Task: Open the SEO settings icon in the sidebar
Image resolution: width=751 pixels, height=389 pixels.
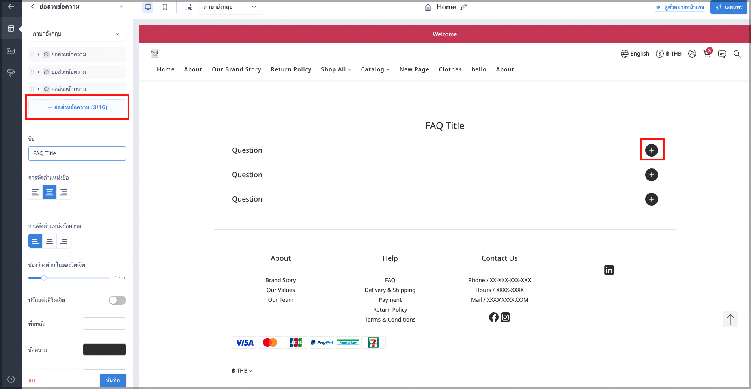Action: (x=11, y=50)
